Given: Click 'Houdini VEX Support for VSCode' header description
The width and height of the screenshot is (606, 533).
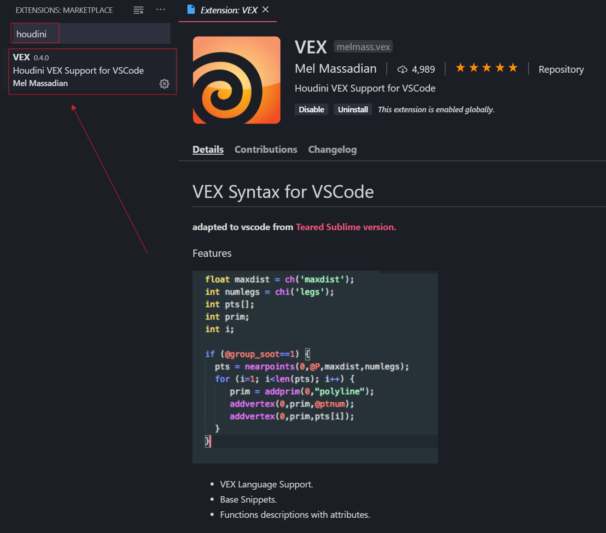Looking at the screenshot, I should pos(365,88).
